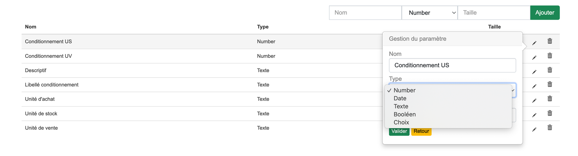Focus the Nom field containing Conditionnement US
Viewport: 578px width, 156px height.
(x=452, y=65)
